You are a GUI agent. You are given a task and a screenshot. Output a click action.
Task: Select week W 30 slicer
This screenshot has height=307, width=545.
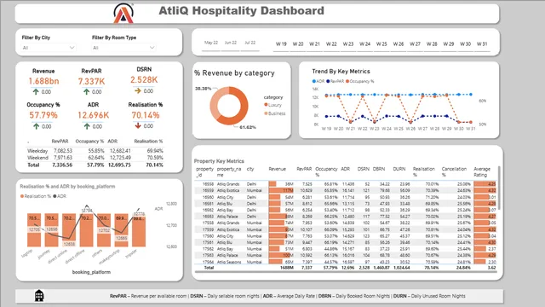click(x=465, y=44)
